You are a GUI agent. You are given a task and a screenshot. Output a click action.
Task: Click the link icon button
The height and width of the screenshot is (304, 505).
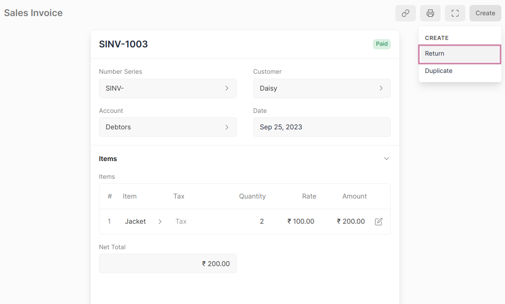pos(405,13)
